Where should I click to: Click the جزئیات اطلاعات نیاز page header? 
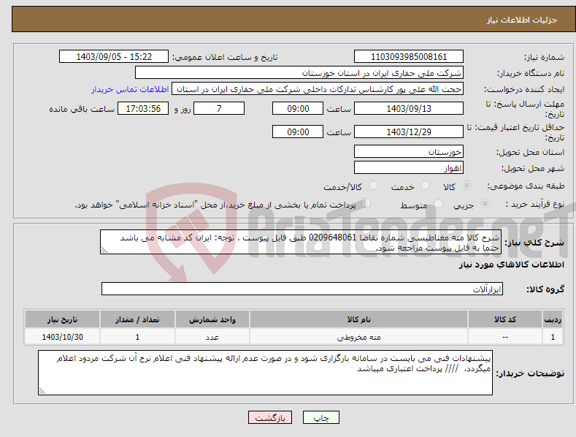(x=522, y=20)
